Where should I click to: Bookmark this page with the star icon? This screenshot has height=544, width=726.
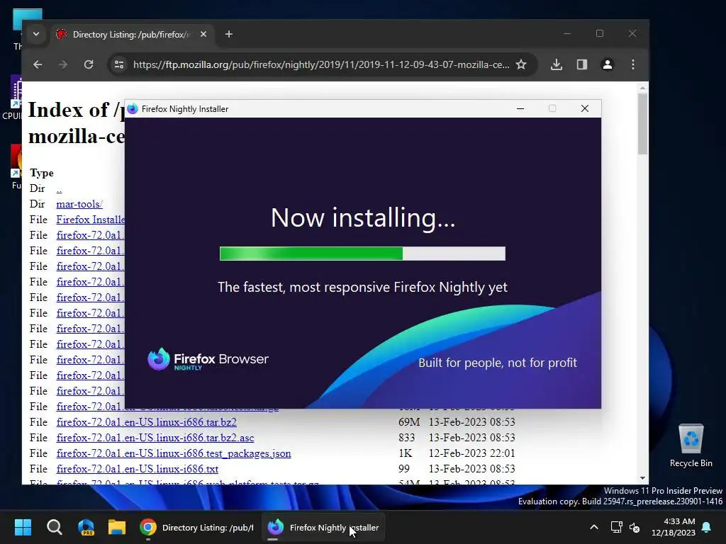tap(521, 64)
